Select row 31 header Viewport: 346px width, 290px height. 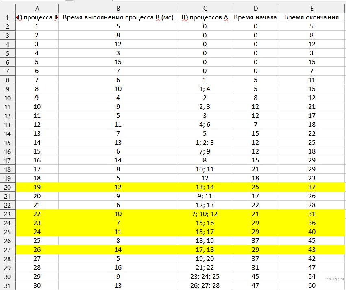point(8,285)
